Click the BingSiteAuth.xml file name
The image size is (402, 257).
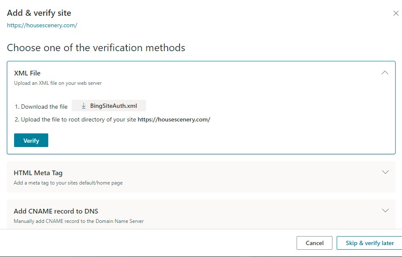point(114,106)
